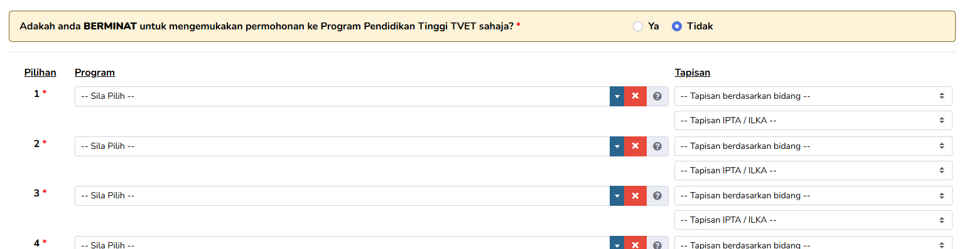Clear program choice 3 with red X
This screenshot has width=967, height=249.
(635, 196)
